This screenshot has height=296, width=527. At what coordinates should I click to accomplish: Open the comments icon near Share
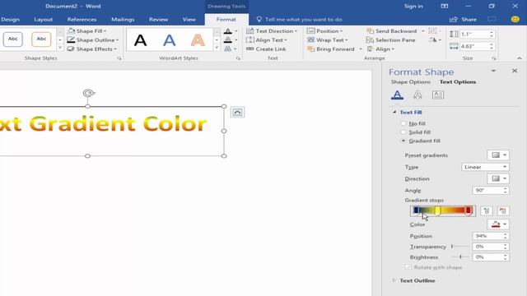(x=492, y=20)
